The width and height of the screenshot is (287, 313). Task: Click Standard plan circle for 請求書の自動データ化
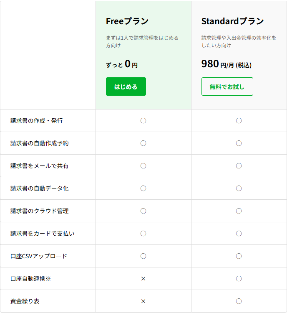click(x=239, y=188)
